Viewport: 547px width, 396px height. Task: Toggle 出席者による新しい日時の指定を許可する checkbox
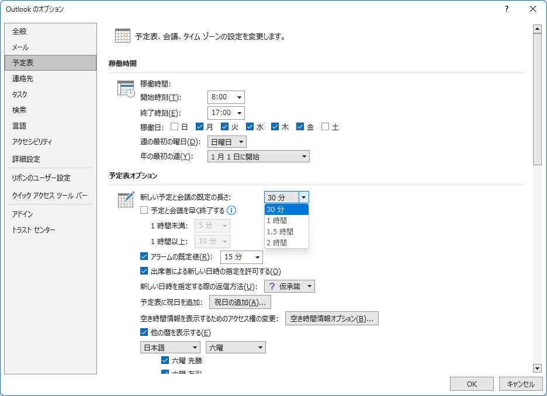144,271
